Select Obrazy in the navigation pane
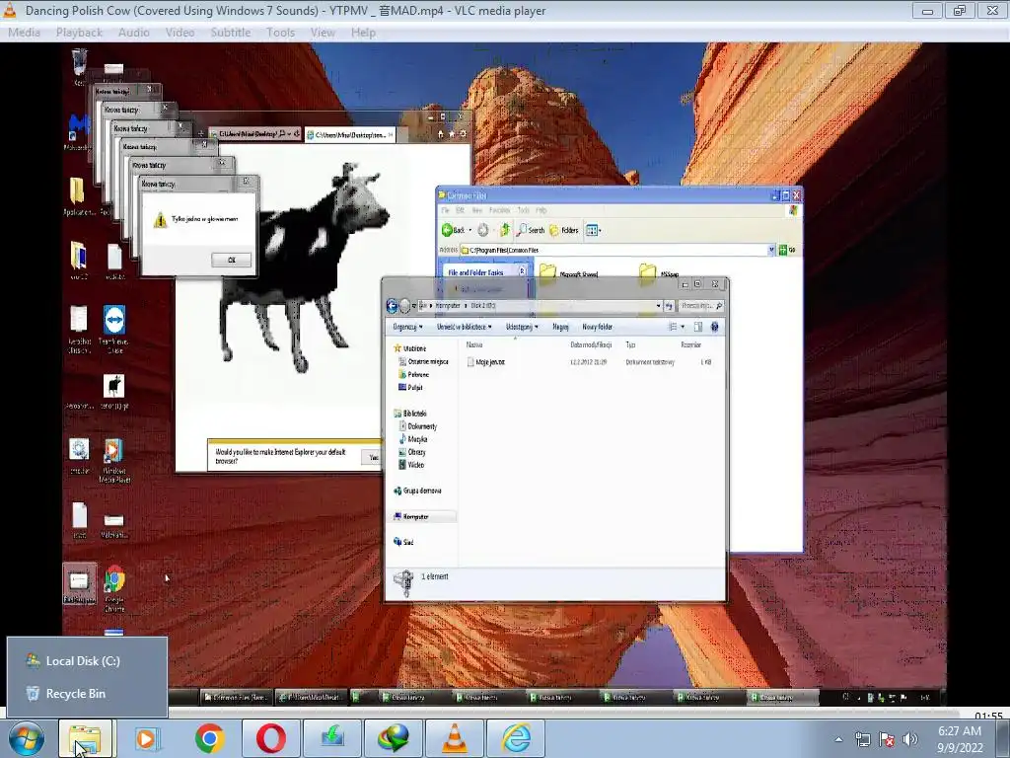The height and width of the screenshot is (758, 1010). [x=411, y=452]
